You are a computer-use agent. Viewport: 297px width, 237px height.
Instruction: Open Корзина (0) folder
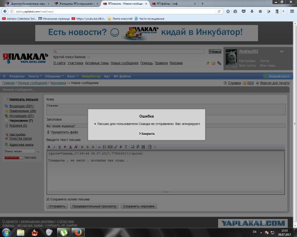pyautogui.click(x=18, y=125)
